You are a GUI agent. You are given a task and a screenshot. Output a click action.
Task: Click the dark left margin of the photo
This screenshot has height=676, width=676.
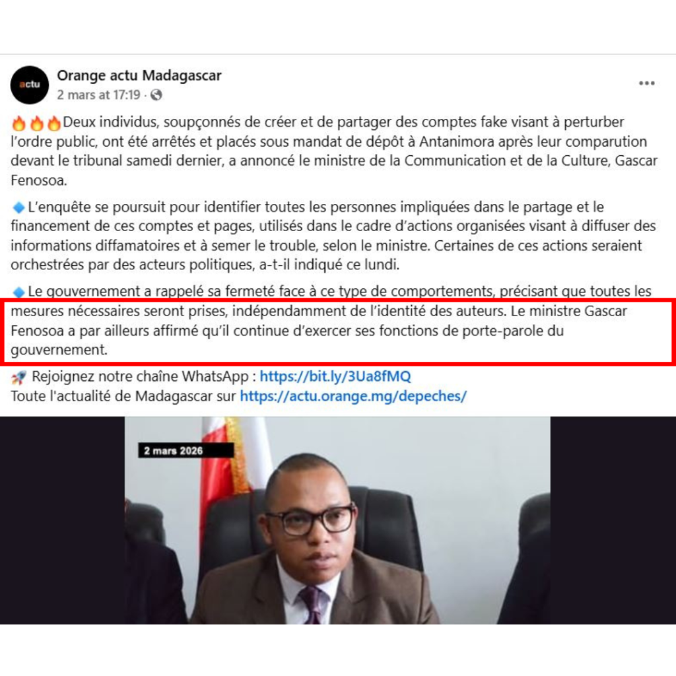[x=62, y=520]
